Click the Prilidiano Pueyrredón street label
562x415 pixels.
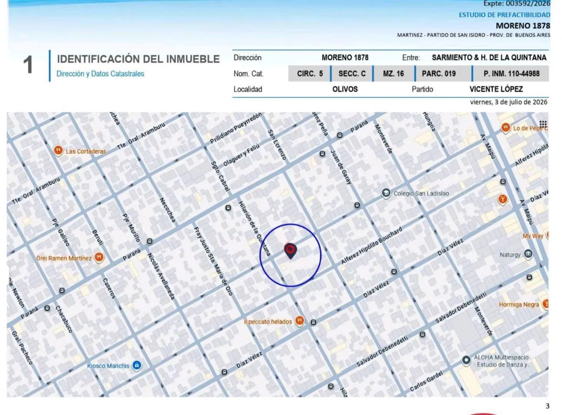tap(235, 128)
